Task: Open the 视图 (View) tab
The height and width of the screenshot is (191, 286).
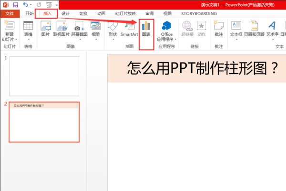Action: (167, 13)
